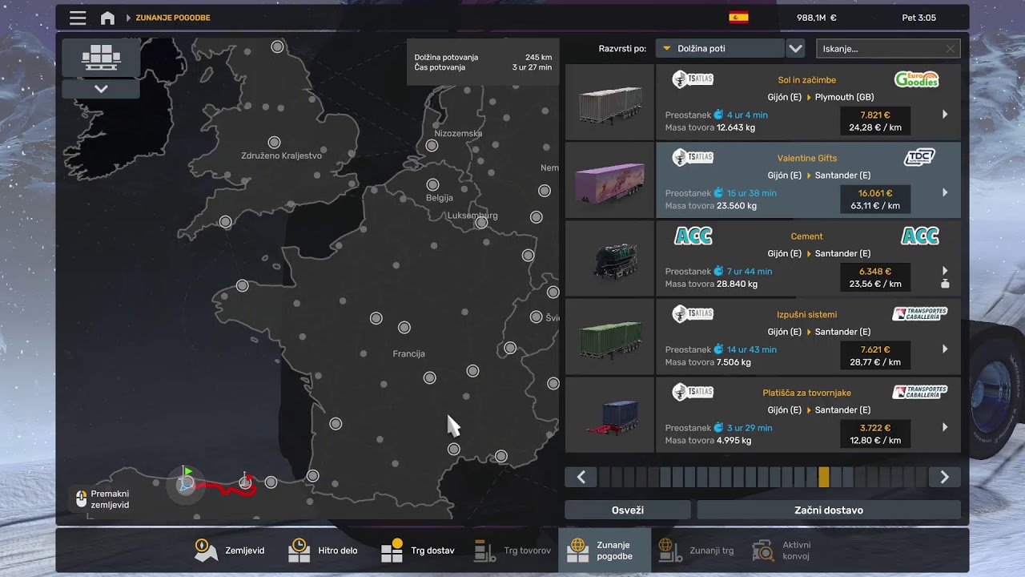Image resolution: width=1025 pixels, height=577 pixels.
Task: Click the Francija country label on map
Action: (x=408, y=353)
